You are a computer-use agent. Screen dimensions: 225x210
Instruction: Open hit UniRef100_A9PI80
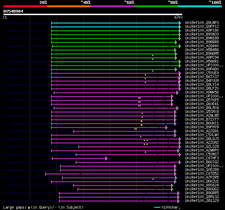pyautogui.click(x=202, y=31)
